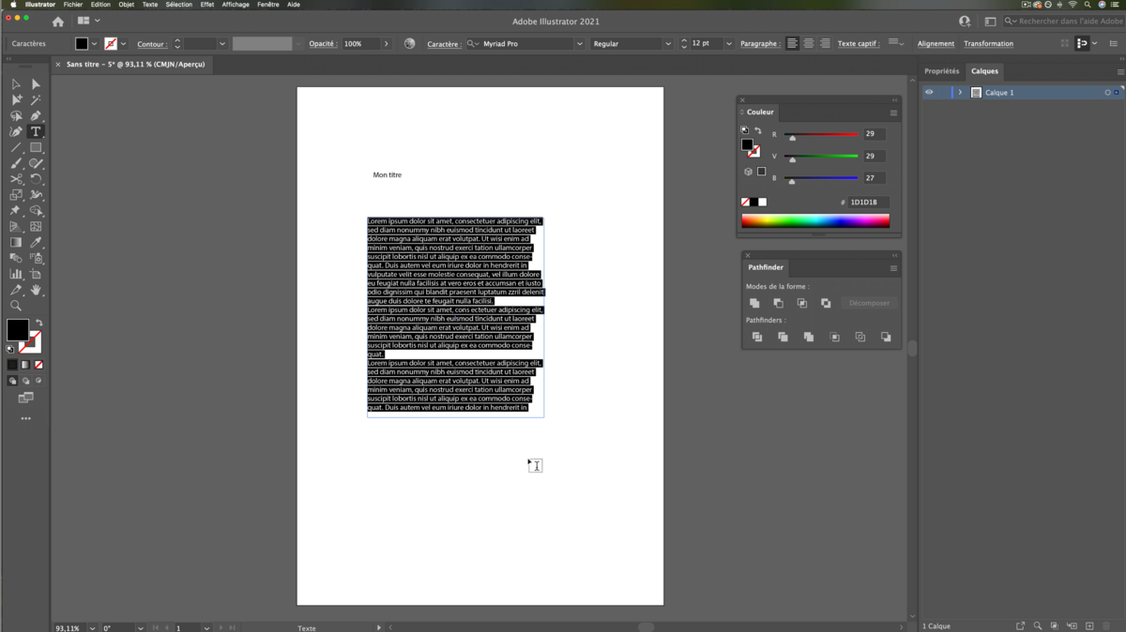This screenshot has height=632, width=1126.
Task: Open the Edit Toolbar three-dots button
Action: click(25, 418)
